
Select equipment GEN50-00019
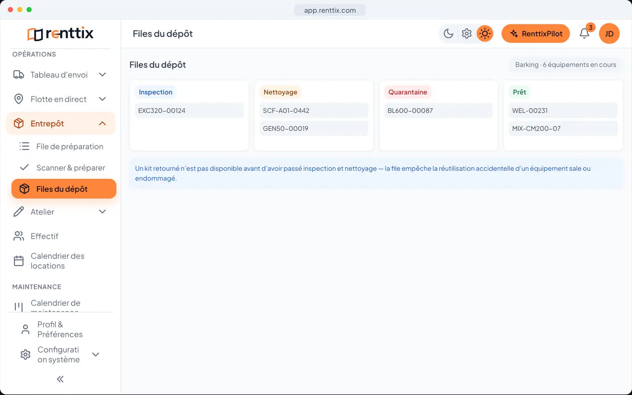(x=314, y=128)
